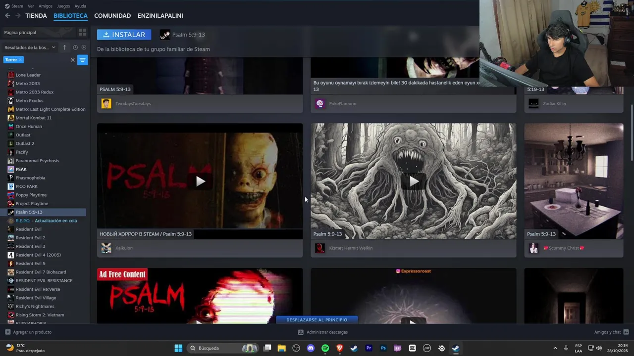Filter by ready to play icon
634x356 pixels.
tap(84, 47)
